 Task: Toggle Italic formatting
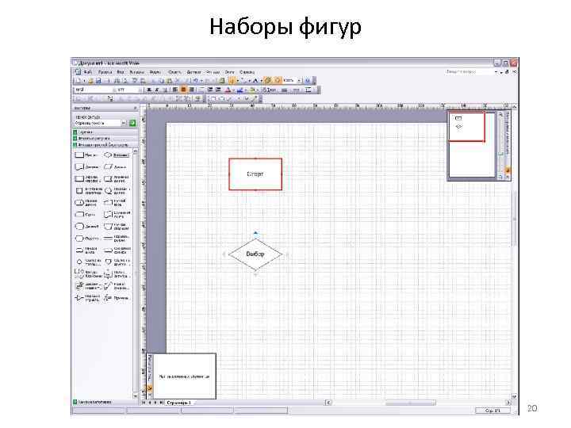tap(156, 90)
